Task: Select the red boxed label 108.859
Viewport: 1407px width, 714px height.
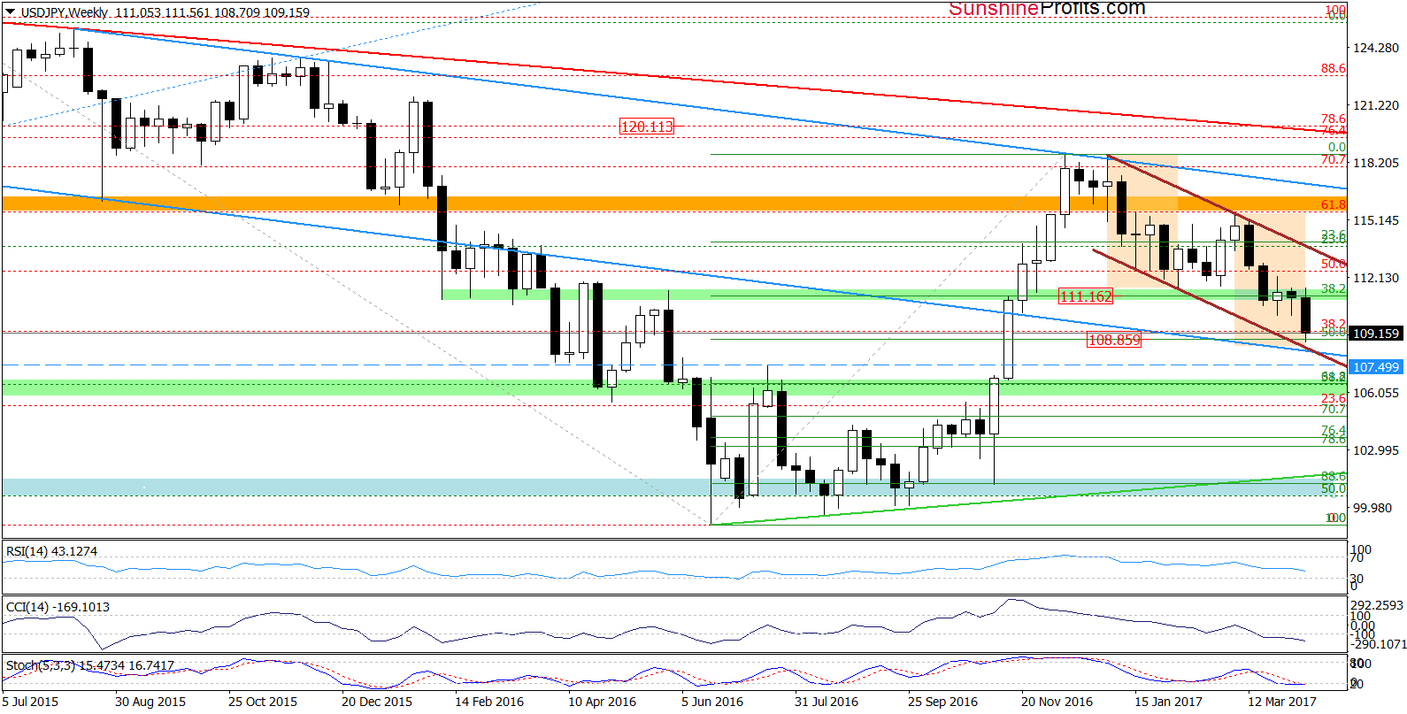Action: [x=1114, y=340]
